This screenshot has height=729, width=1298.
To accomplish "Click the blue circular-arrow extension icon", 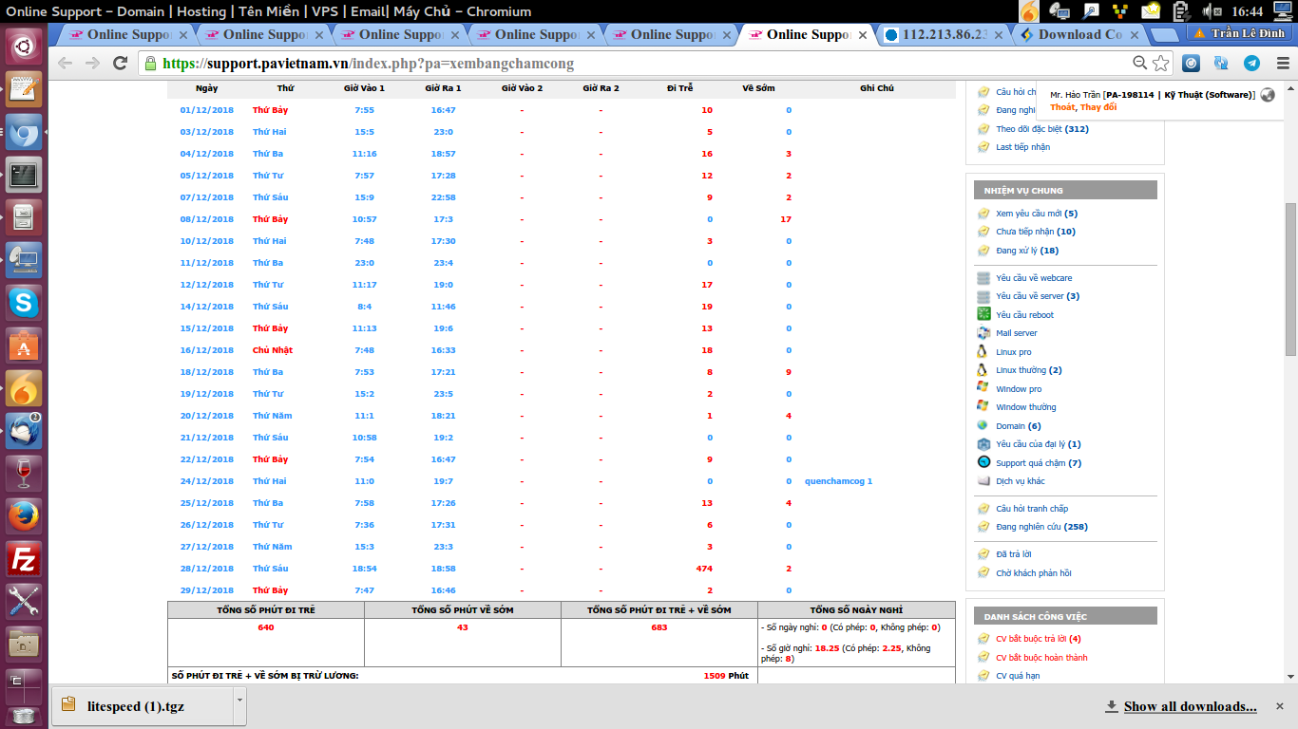I will [x=1222, y=64].
